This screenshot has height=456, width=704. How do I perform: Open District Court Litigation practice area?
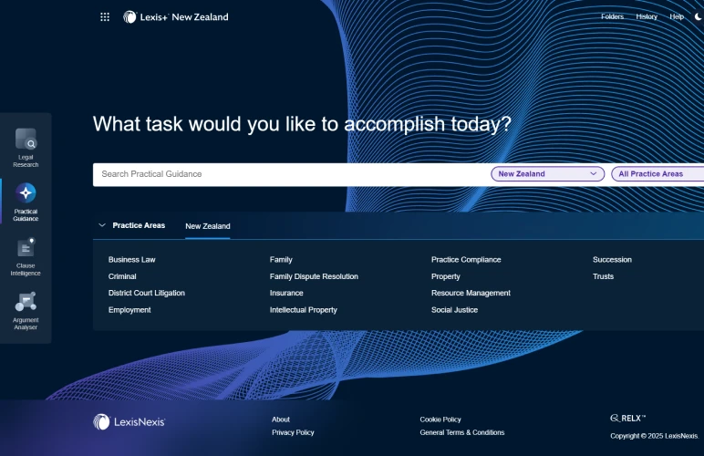147,293
